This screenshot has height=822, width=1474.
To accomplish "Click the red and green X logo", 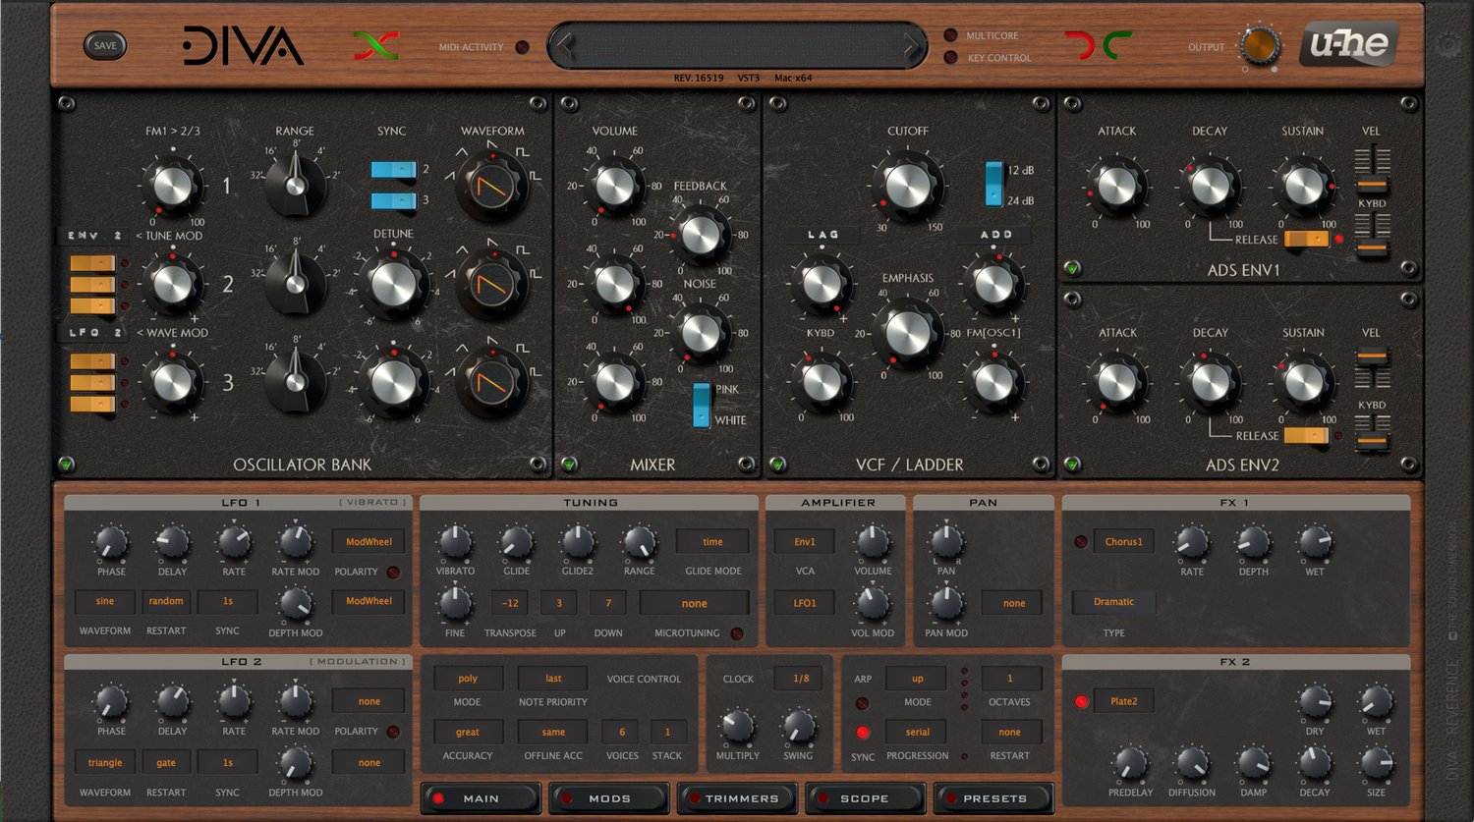I will pos(376,45).
